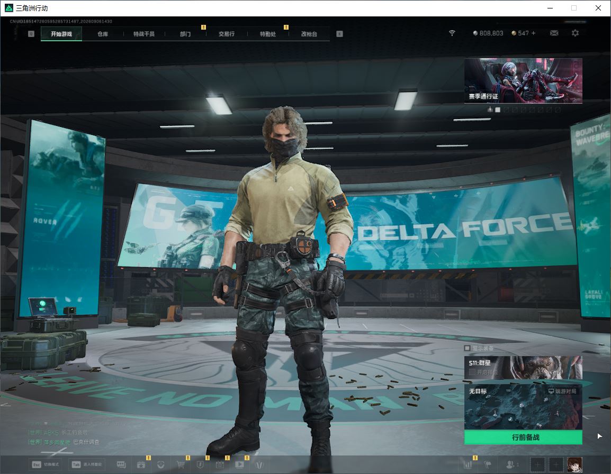Open the 特战干员 tab
Image resolution: width=611 pixels, height=474 pixels.
tap(144, 34)
